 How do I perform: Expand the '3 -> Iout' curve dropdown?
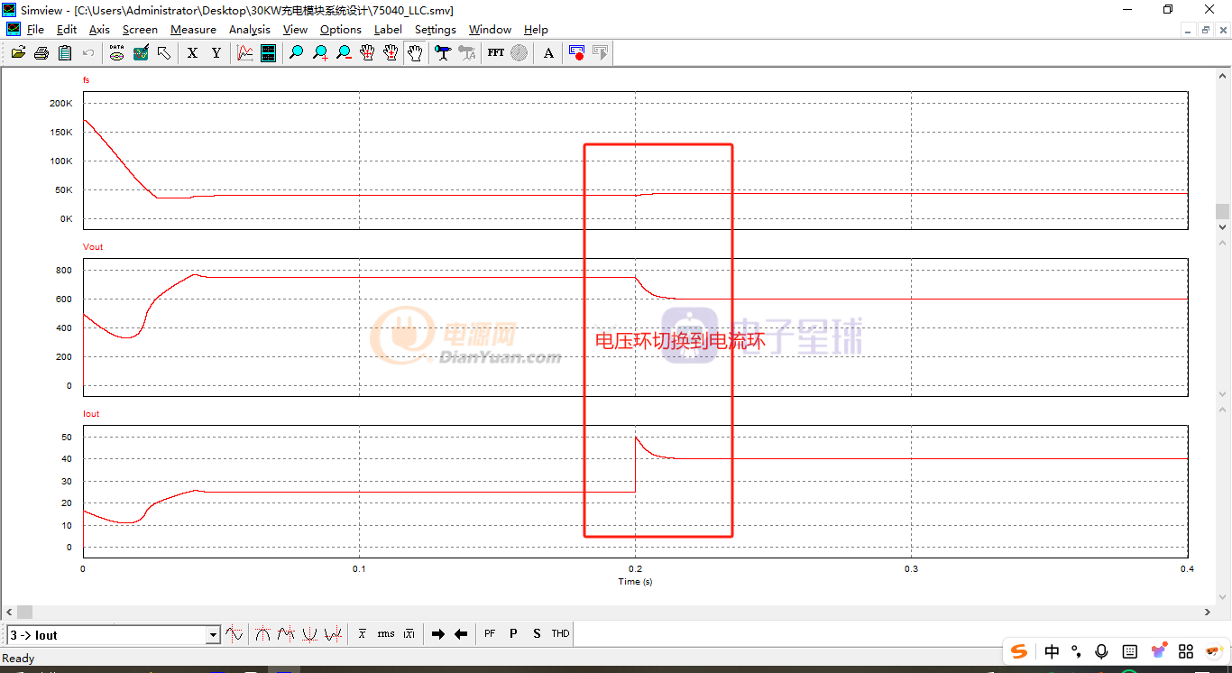pos(213,635)
